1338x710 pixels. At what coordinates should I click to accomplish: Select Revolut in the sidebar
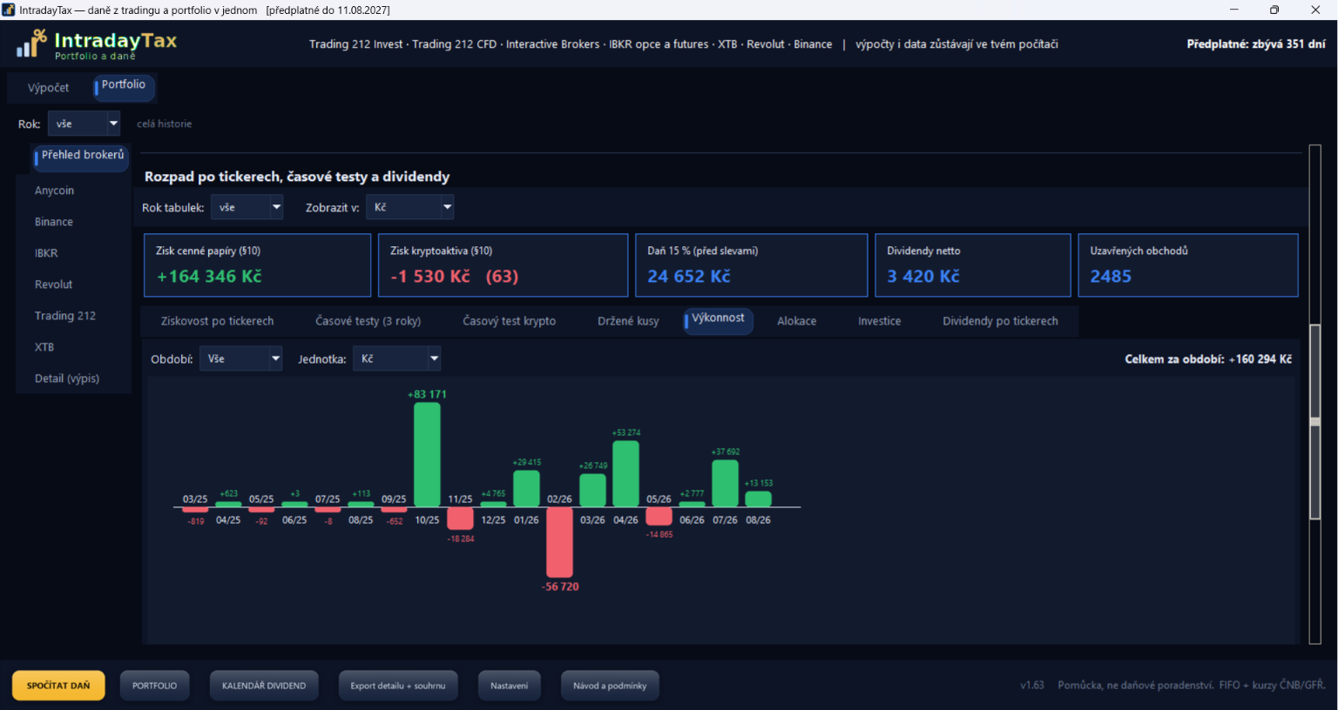[53, 285]
